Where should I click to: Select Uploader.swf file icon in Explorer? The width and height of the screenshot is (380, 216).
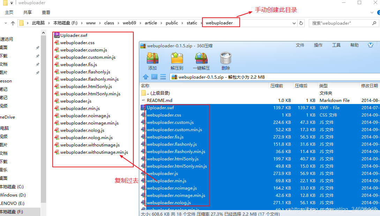pos(57,35)
